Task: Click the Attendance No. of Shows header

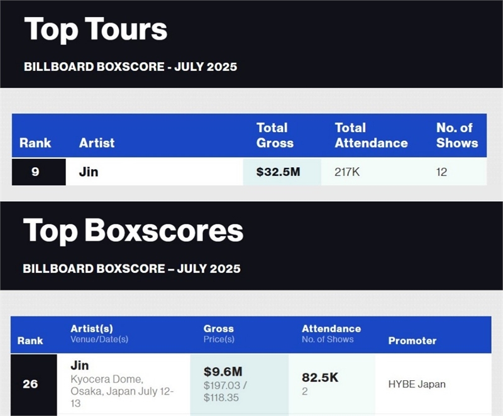Action: pyautogui.click(x=331, y=334)
